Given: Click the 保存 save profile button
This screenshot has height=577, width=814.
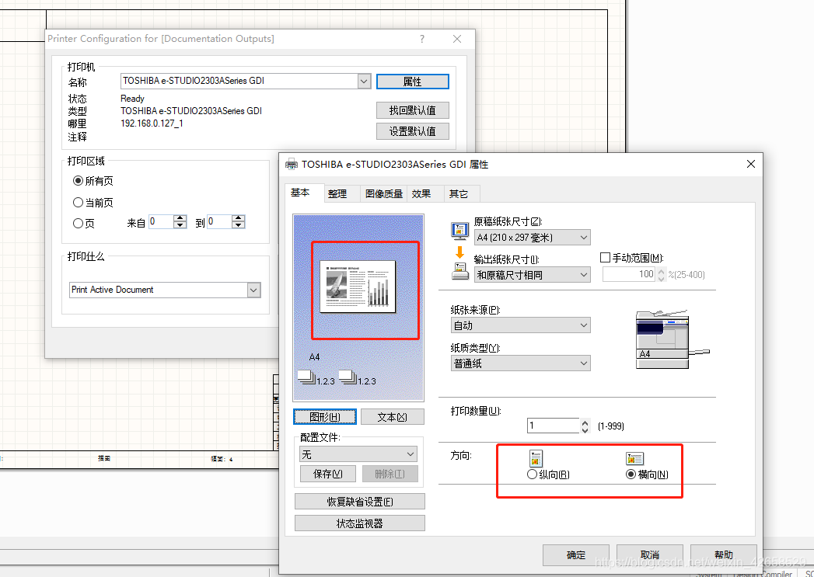Looking at the screenshot, I should point(328,474).
